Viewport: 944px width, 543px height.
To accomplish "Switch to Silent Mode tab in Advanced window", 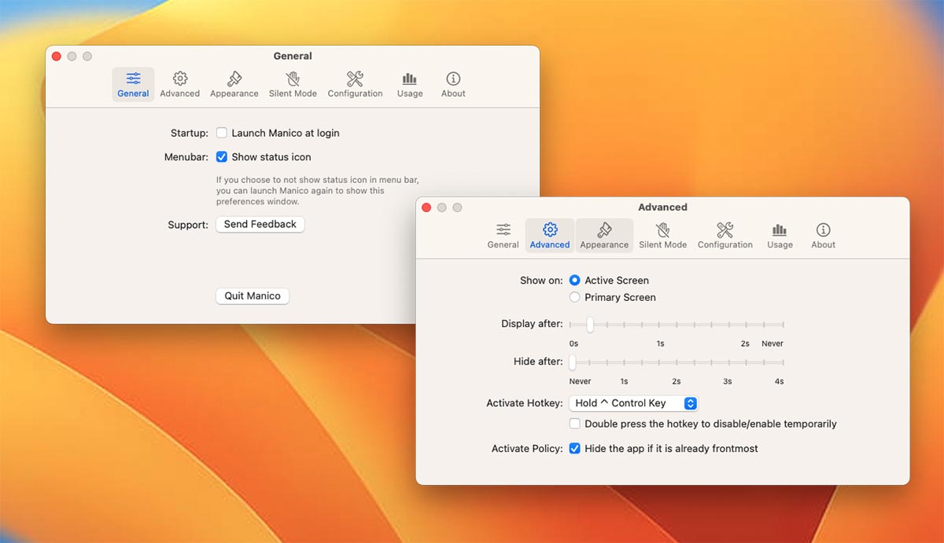I will click(x=662, y=235).
